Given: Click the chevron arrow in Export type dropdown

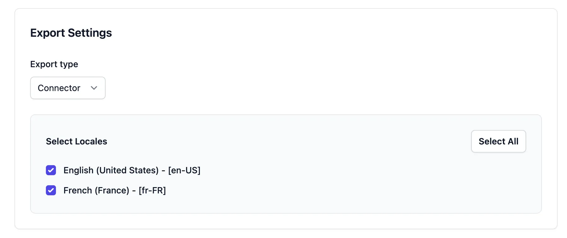Looking at the screenshot, I should 94,88.
